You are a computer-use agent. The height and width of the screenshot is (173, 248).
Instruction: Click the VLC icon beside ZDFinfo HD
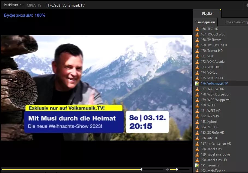click(197, 133)
